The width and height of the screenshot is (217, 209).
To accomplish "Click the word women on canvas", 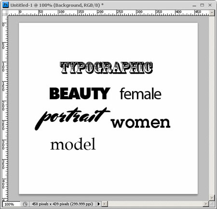I will 141,123.
